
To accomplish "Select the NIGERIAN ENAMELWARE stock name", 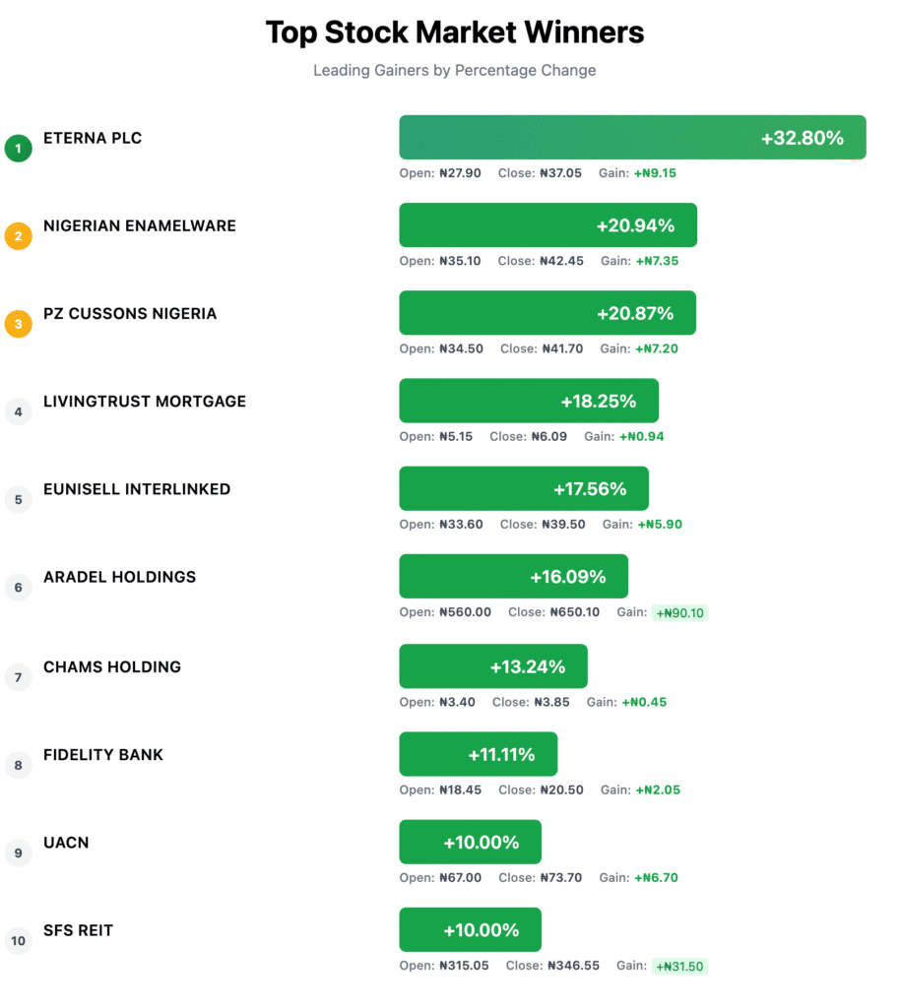I will (x=140, y=226).
